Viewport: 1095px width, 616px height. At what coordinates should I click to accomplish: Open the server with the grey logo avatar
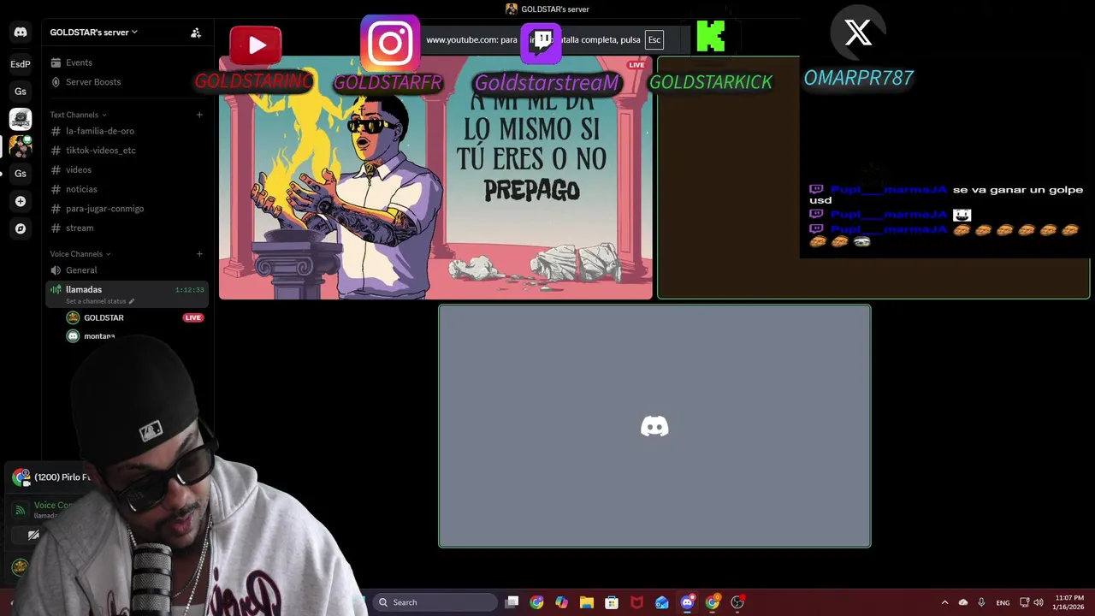pos(21,119)
